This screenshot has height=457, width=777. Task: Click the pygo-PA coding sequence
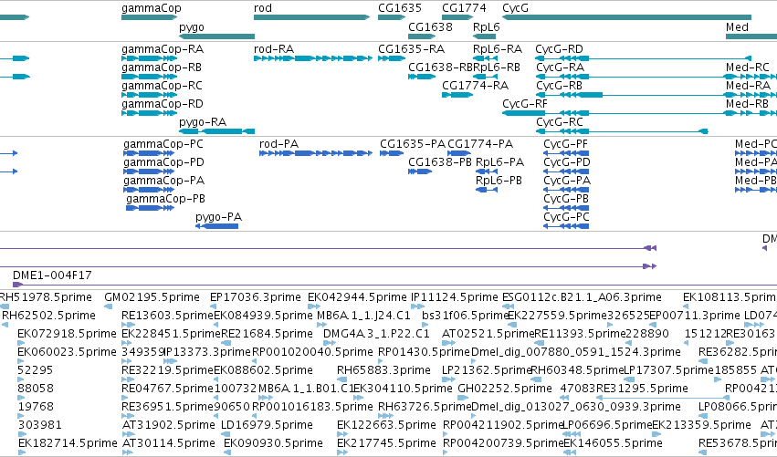click(217, 226)
